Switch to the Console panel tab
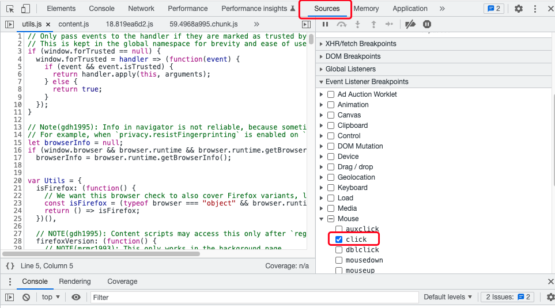This screenshot has width=555, height=308. pos(101,9)
